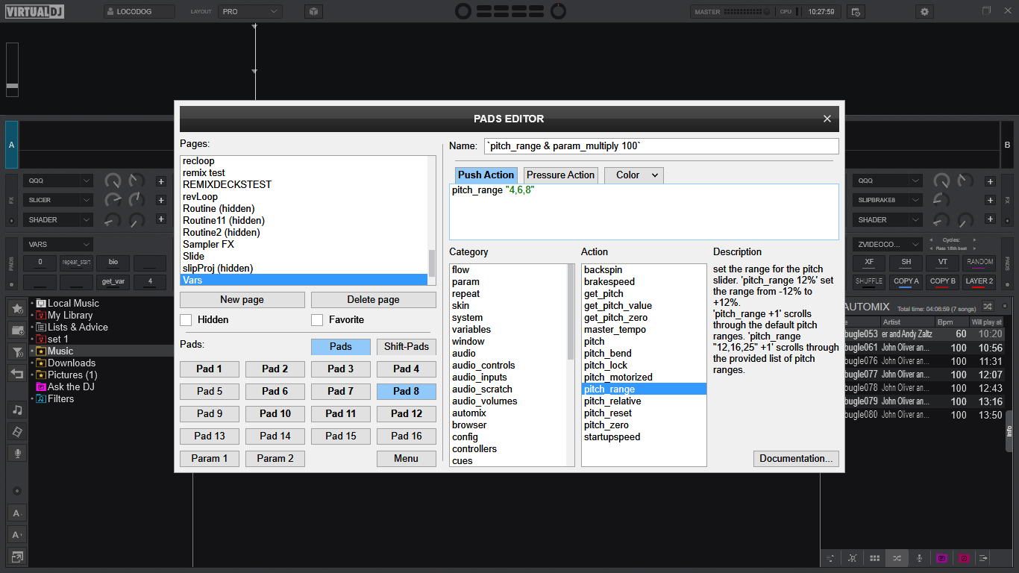This screenshot has height=573, width=1019.
Task: Expand the Filters tree node
Action: point(32,399)
